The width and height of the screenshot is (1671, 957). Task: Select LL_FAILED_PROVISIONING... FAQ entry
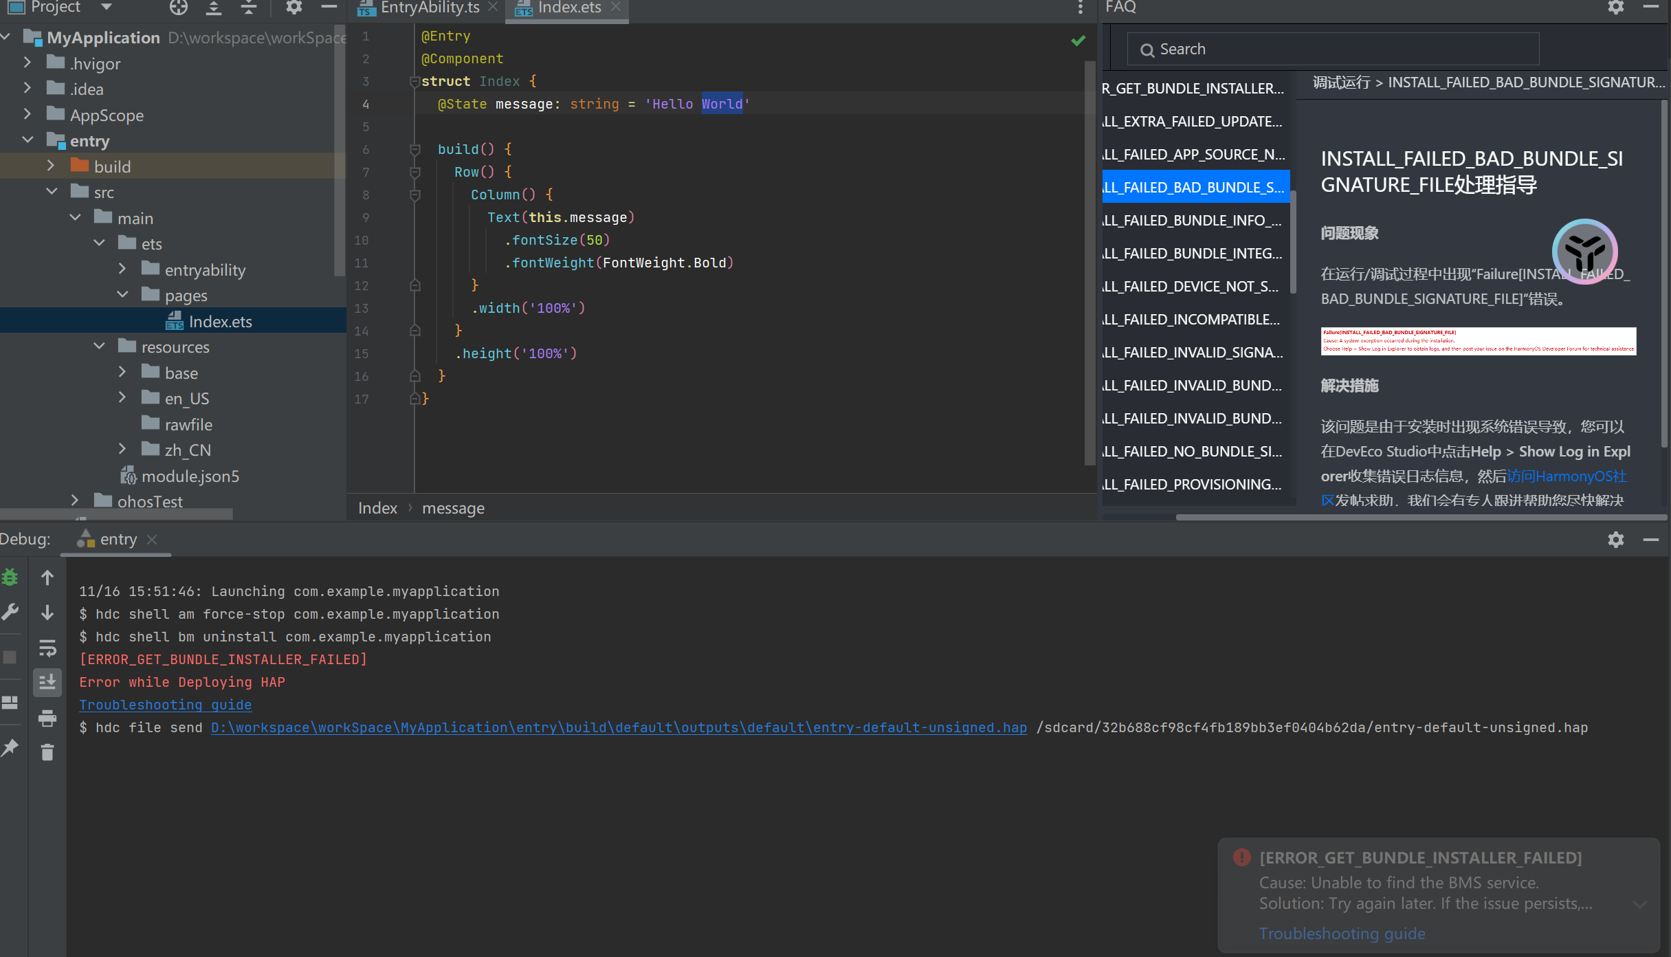coord(1196,484)
